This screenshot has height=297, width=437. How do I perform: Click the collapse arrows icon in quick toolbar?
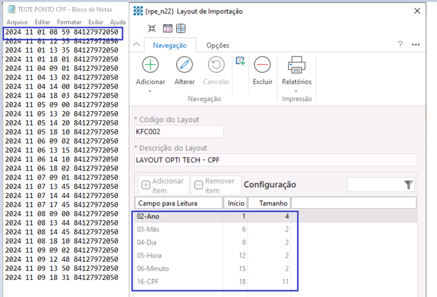click(152, 29)
